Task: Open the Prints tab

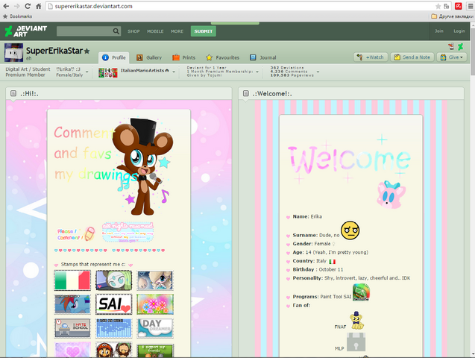Action: (x=184, y=57)
